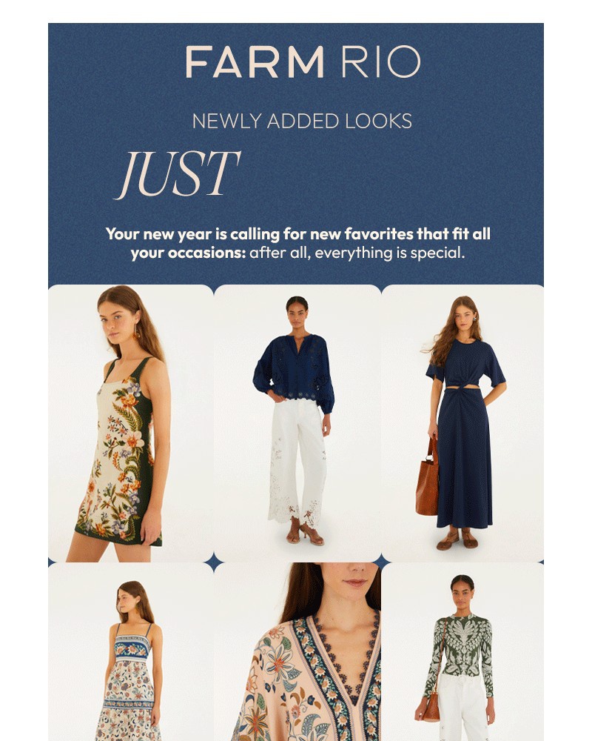Viewport: 592px width, 741px height.
Task: Click the brown leather tote bag
Action: 428,477
